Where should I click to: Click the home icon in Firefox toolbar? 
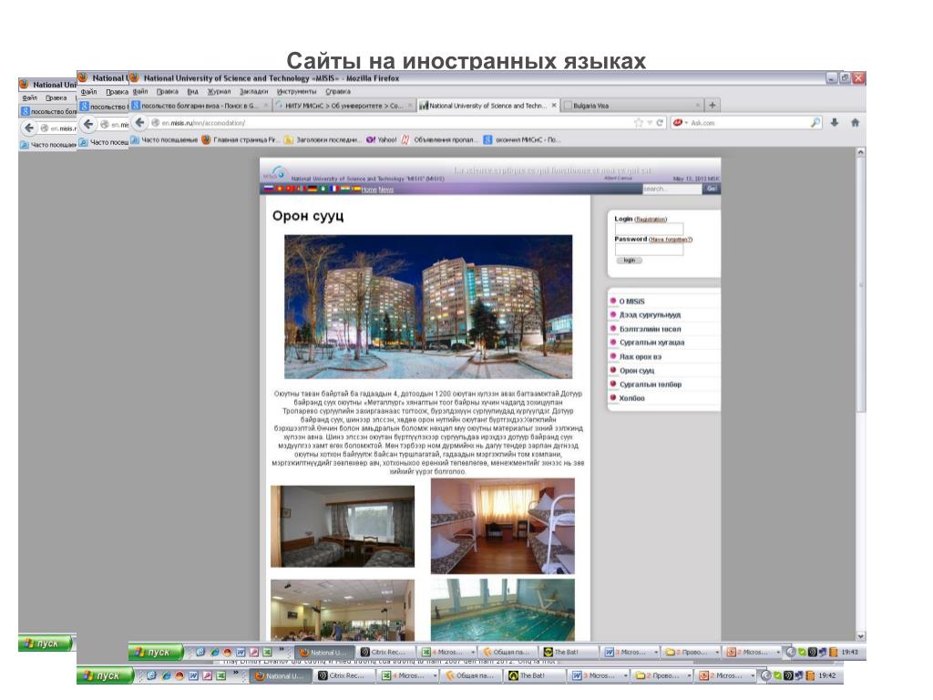point(855,122)
